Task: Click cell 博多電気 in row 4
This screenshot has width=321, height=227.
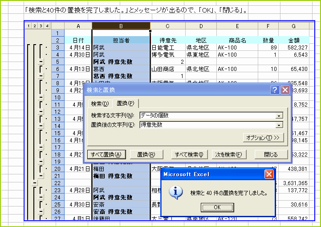Action: [168, 54]
